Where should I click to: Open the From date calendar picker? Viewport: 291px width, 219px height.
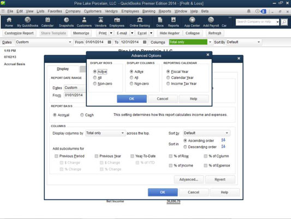tap(110, 42)
